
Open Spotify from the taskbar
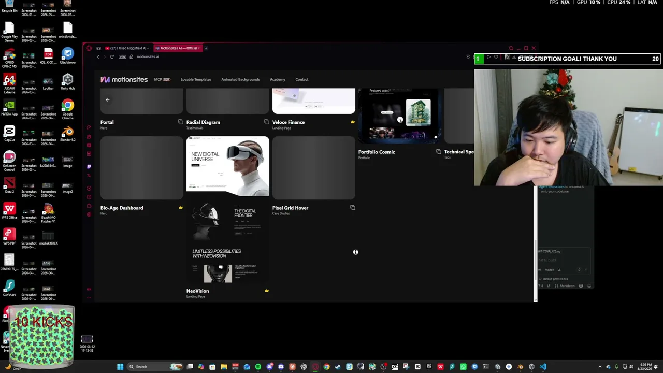(x=258, y=367)
